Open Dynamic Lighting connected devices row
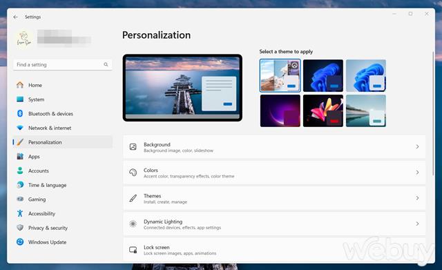The image size is (442, 270). (x=274, y=224)
